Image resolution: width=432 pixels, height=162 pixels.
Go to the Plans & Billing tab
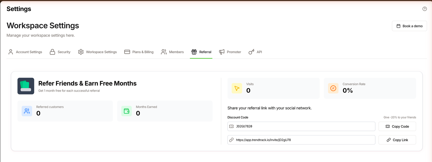pyautogui.click(x=139, y=52)
